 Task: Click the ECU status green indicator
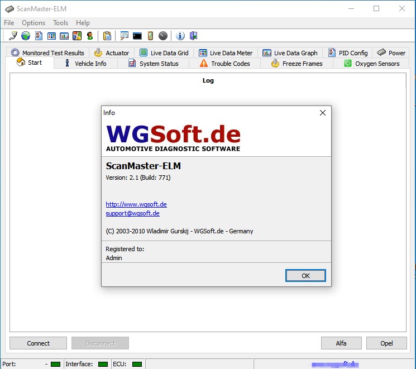137,364
